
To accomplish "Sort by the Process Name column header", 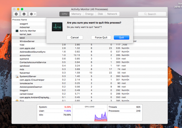I will coord(20,20).
